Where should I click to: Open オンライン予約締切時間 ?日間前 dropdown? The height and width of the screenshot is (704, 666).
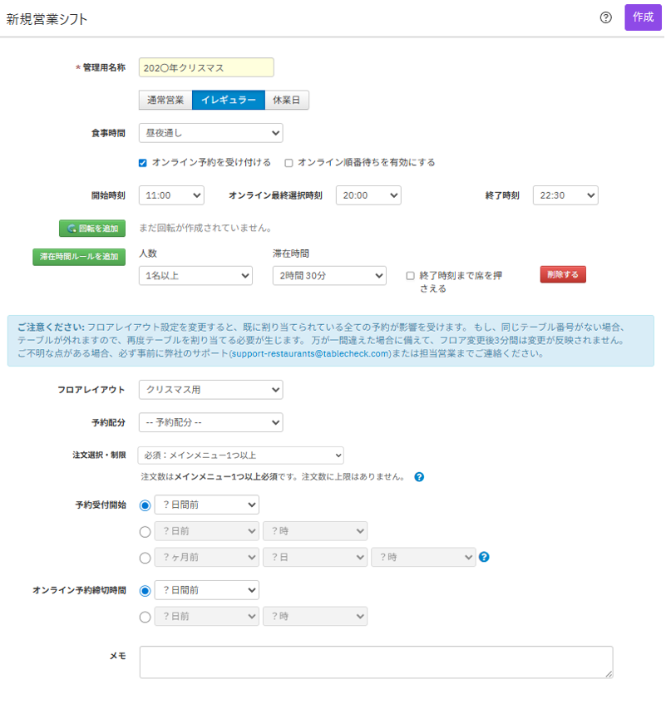click(x=206, y=590)
